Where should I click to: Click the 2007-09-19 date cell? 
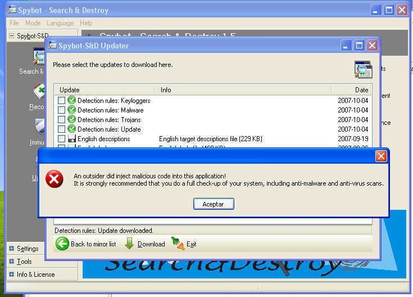353,139
